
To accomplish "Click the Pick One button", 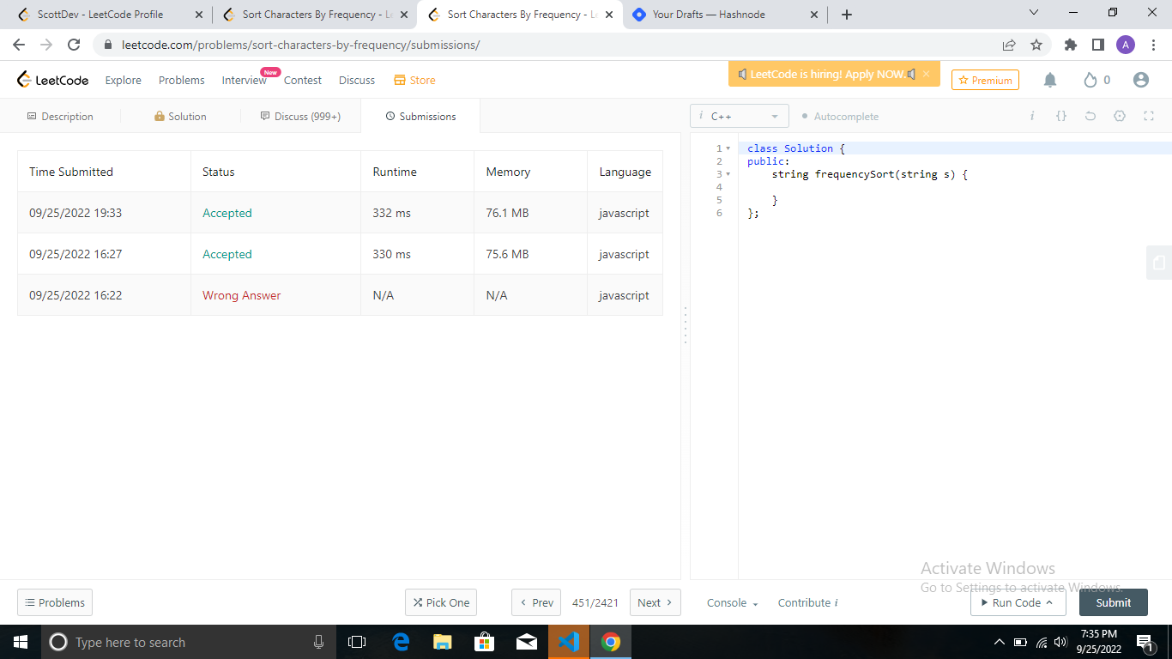I will click(441, 602).
